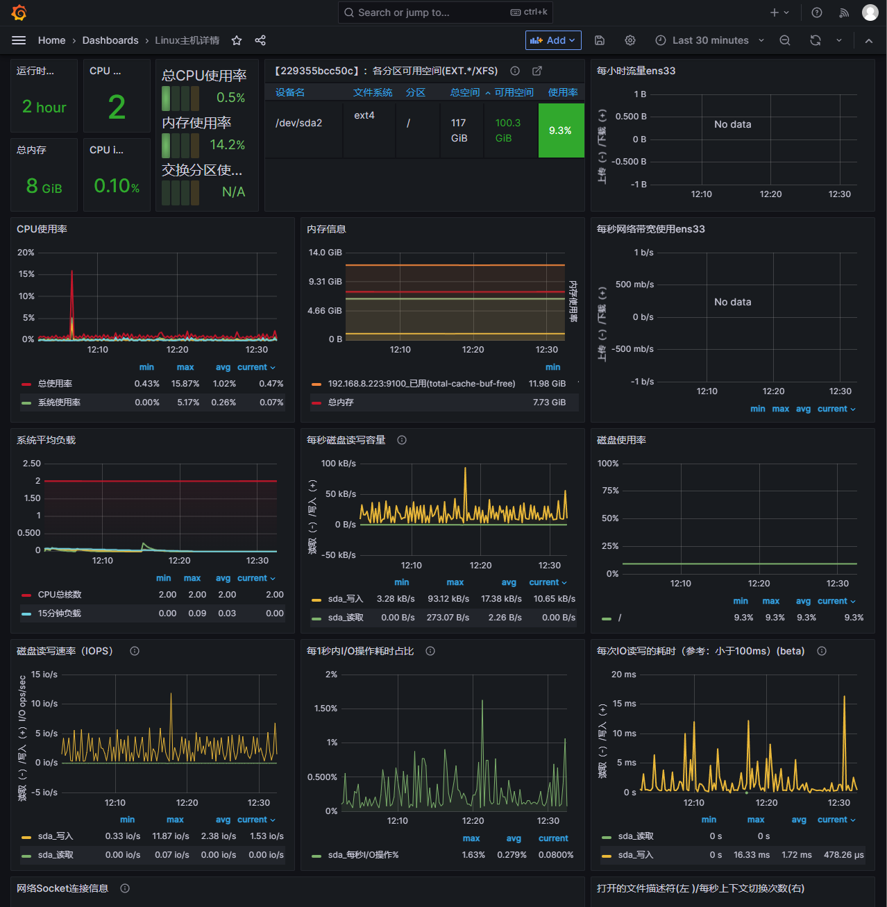Toggle 总使用率 series in CPU legend
887x907 pixels.
55,384
